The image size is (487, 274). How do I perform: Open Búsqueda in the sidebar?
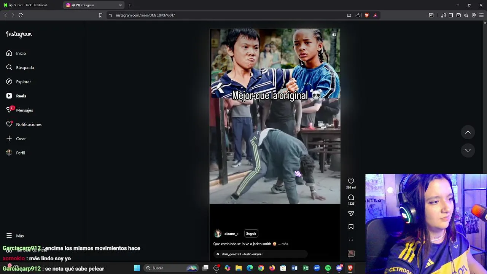tap(20, 67)
